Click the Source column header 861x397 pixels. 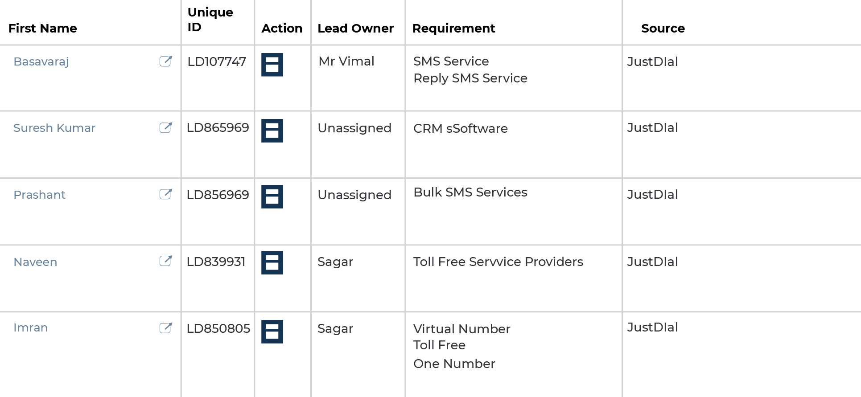point(663,29)
